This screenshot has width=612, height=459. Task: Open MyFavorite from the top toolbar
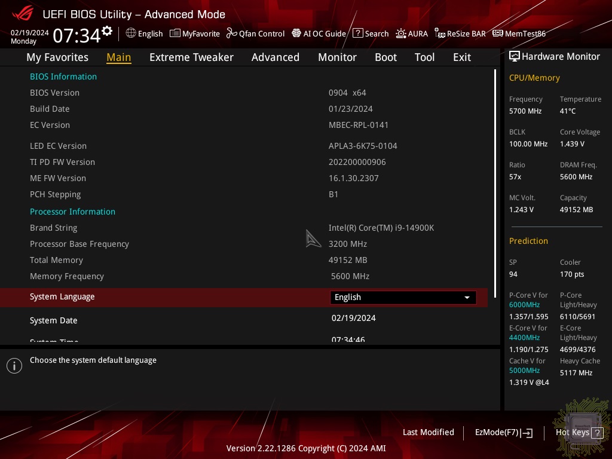point(195,33)
